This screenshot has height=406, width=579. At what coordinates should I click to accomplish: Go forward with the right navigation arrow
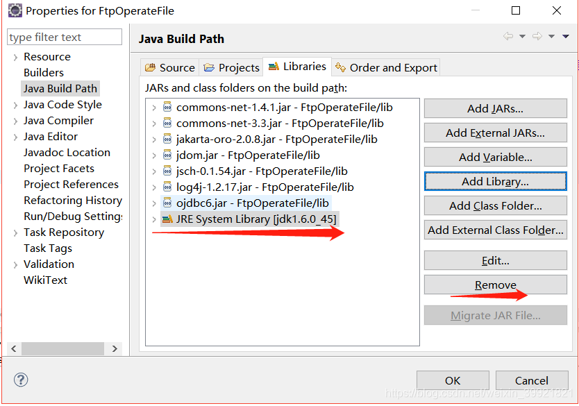(537, 36)
